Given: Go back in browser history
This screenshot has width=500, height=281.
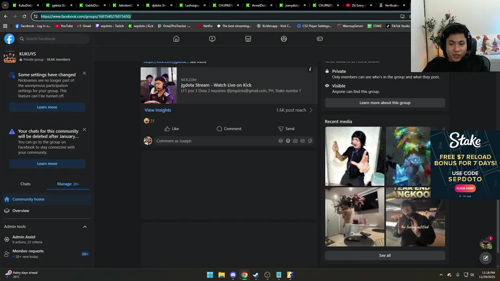Looking at the screenshot, I should [5, 16].
